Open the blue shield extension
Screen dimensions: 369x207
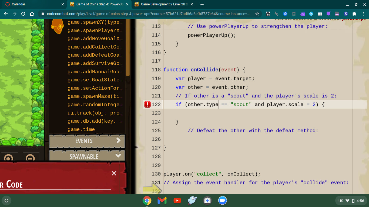[285, 14]
